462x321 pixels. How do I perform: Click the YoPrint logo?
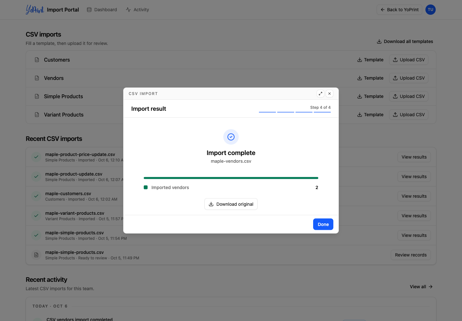pyautogui.click(x=35, y=10)
